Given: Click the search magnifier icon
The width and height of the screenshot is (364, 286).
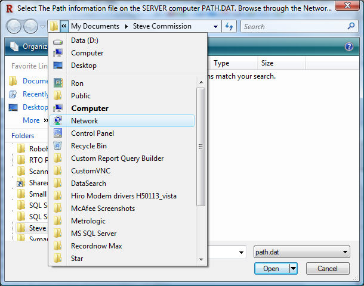Looking at the screenshot, I should click(x=351, y=26).
